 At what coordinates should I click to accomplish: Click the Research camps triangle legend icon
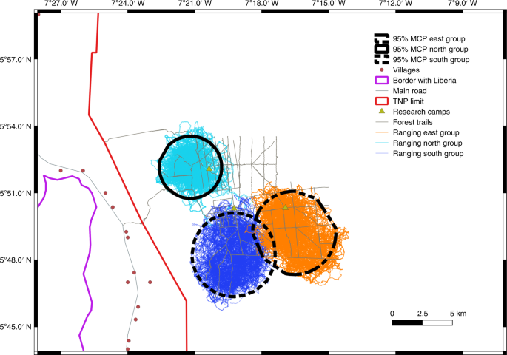(382, 111)
